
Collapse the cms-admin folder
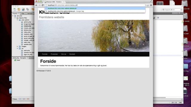(x=17, y=20)
